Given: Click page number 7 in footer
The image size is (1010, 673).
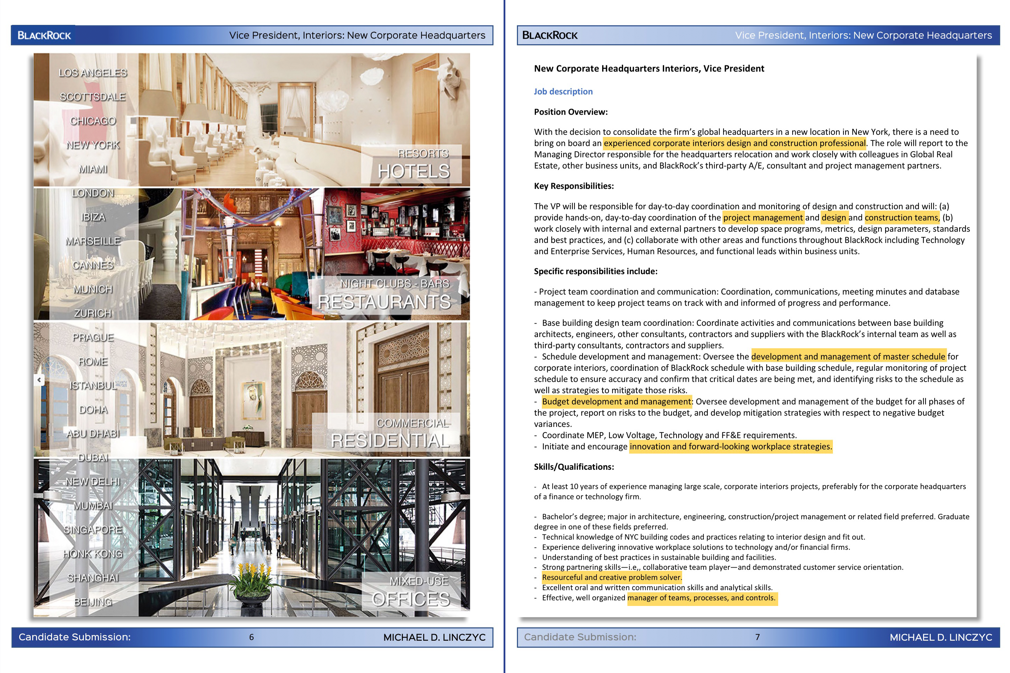Looking at the screenshot, I should pyautogui.click(x=757, y=637).
